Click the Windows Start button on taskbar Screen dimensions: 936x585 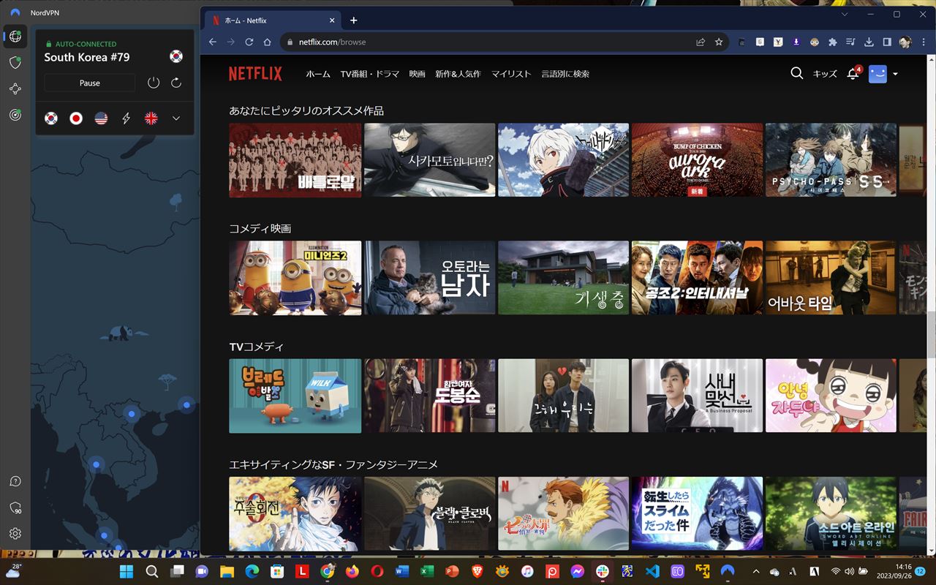127,571
